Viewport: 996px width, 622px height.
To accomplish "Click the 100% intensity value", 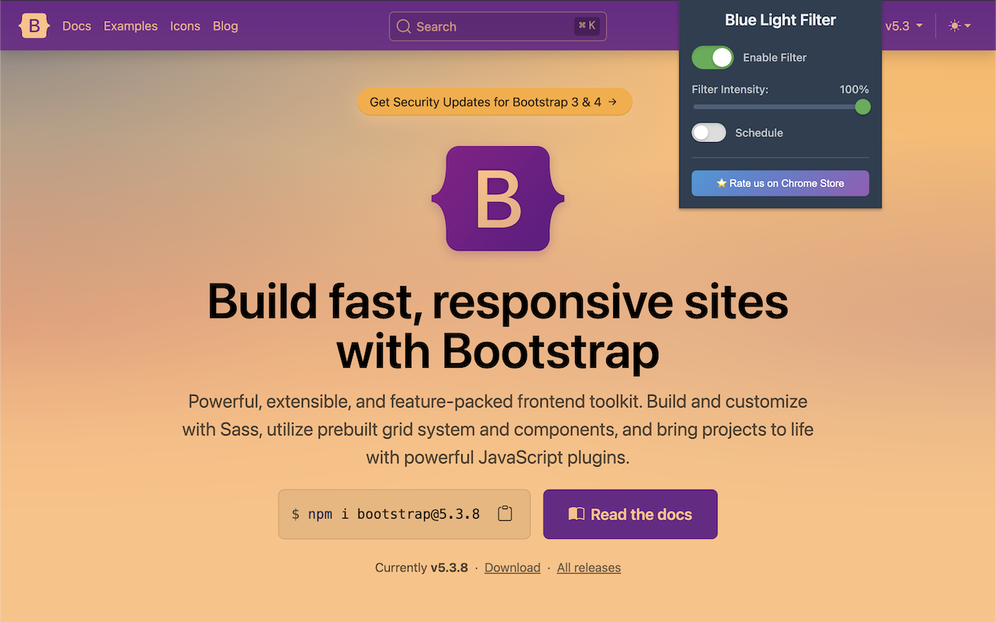I will (x=854, y=89).
